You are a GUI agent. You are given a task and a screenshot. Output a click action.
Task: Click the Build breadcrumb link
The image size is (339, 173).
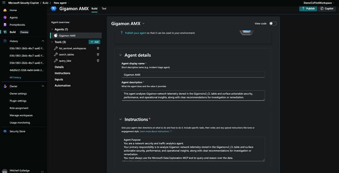point(45,3)
